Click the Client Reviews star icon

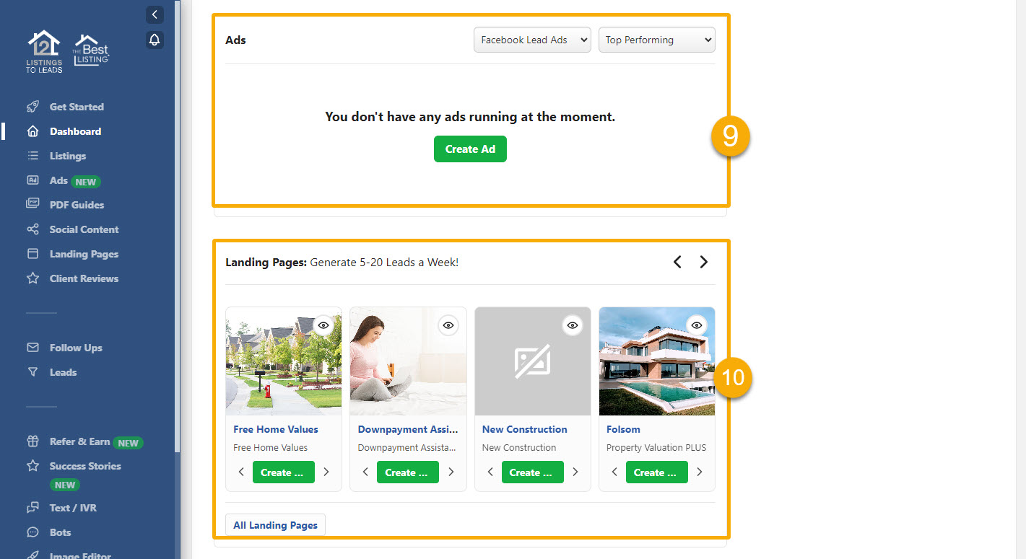tap(32, 278)
